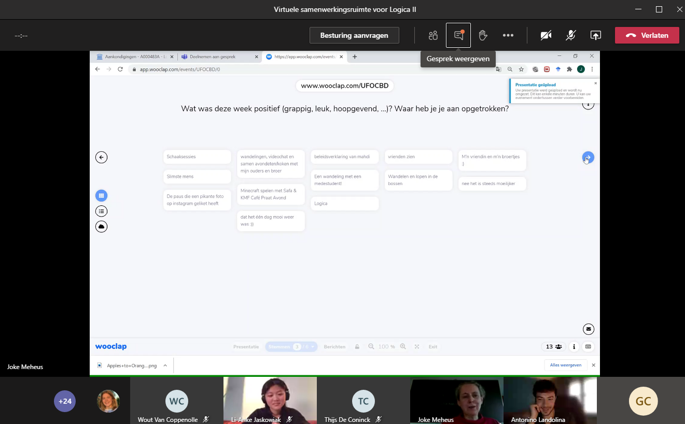Switch to Deelnemen aan gesprek tab
This screenshot has height=424, width=685.
click(x=220, y=56)
